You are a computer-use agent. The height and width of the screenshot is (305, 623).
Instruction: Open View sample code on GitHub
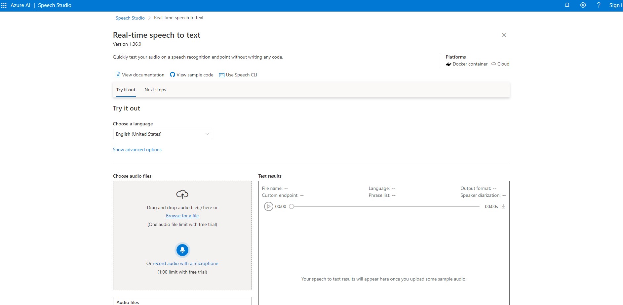[x=192, y=75]
